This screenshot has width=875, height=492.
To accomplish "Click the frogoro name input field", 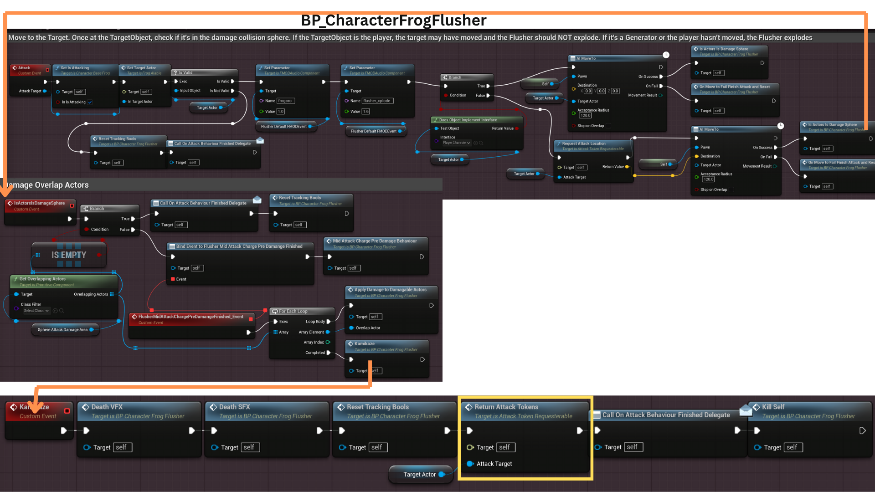I will (286, 101).
